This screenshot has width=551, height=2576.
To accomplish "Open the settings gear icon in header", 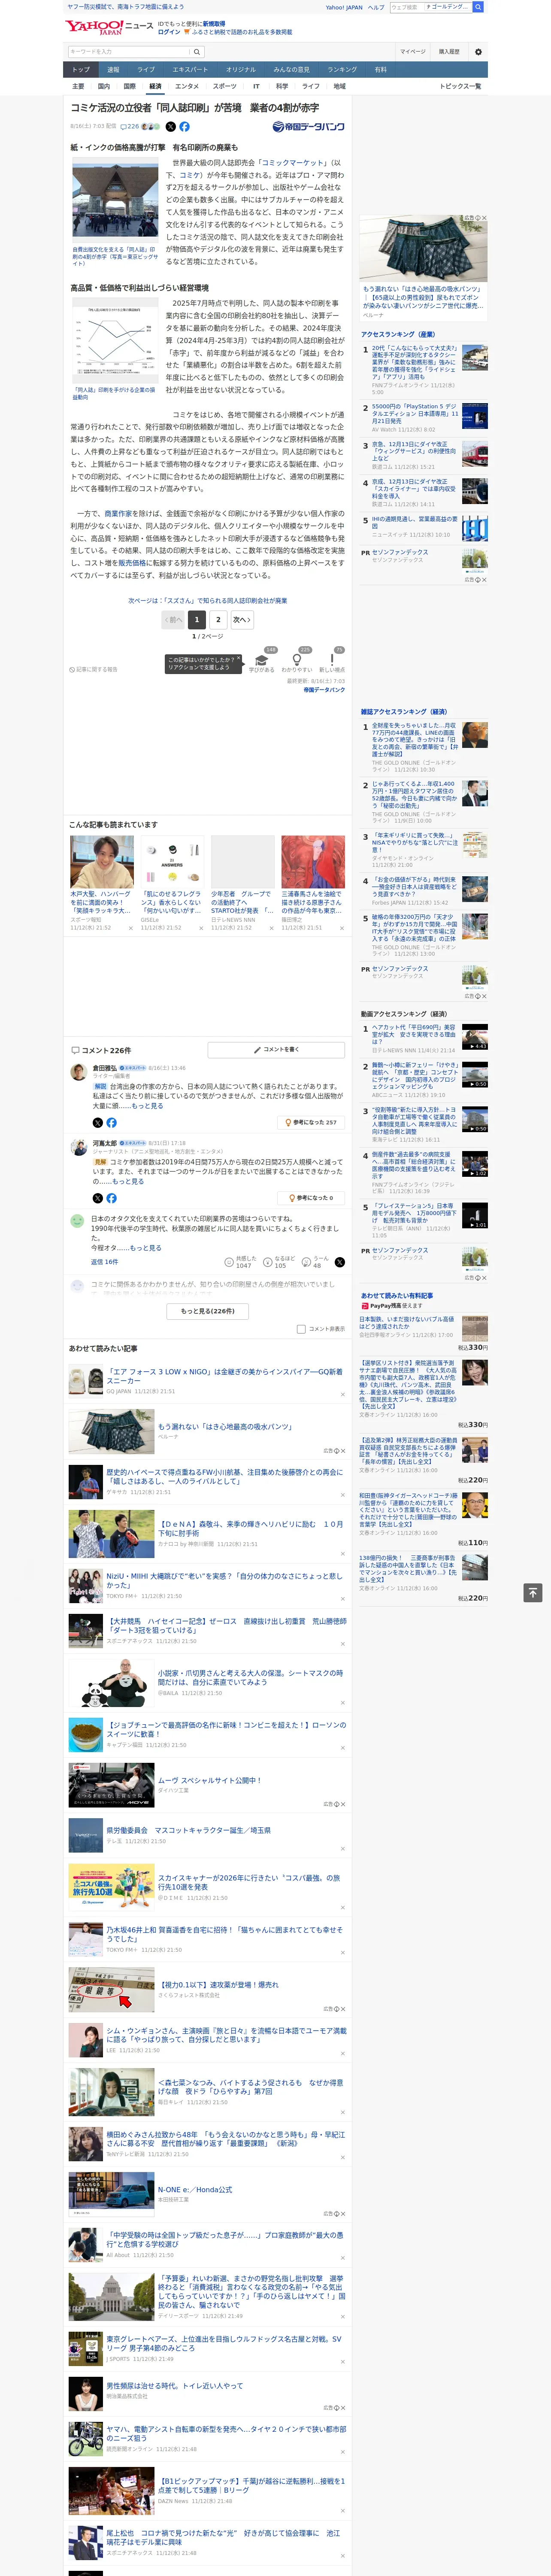I will click(x=478, y=52).
